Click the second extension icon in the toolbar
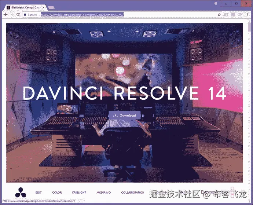Image resolution: width=253 pixels, height=205 pixels. point(233,15)
